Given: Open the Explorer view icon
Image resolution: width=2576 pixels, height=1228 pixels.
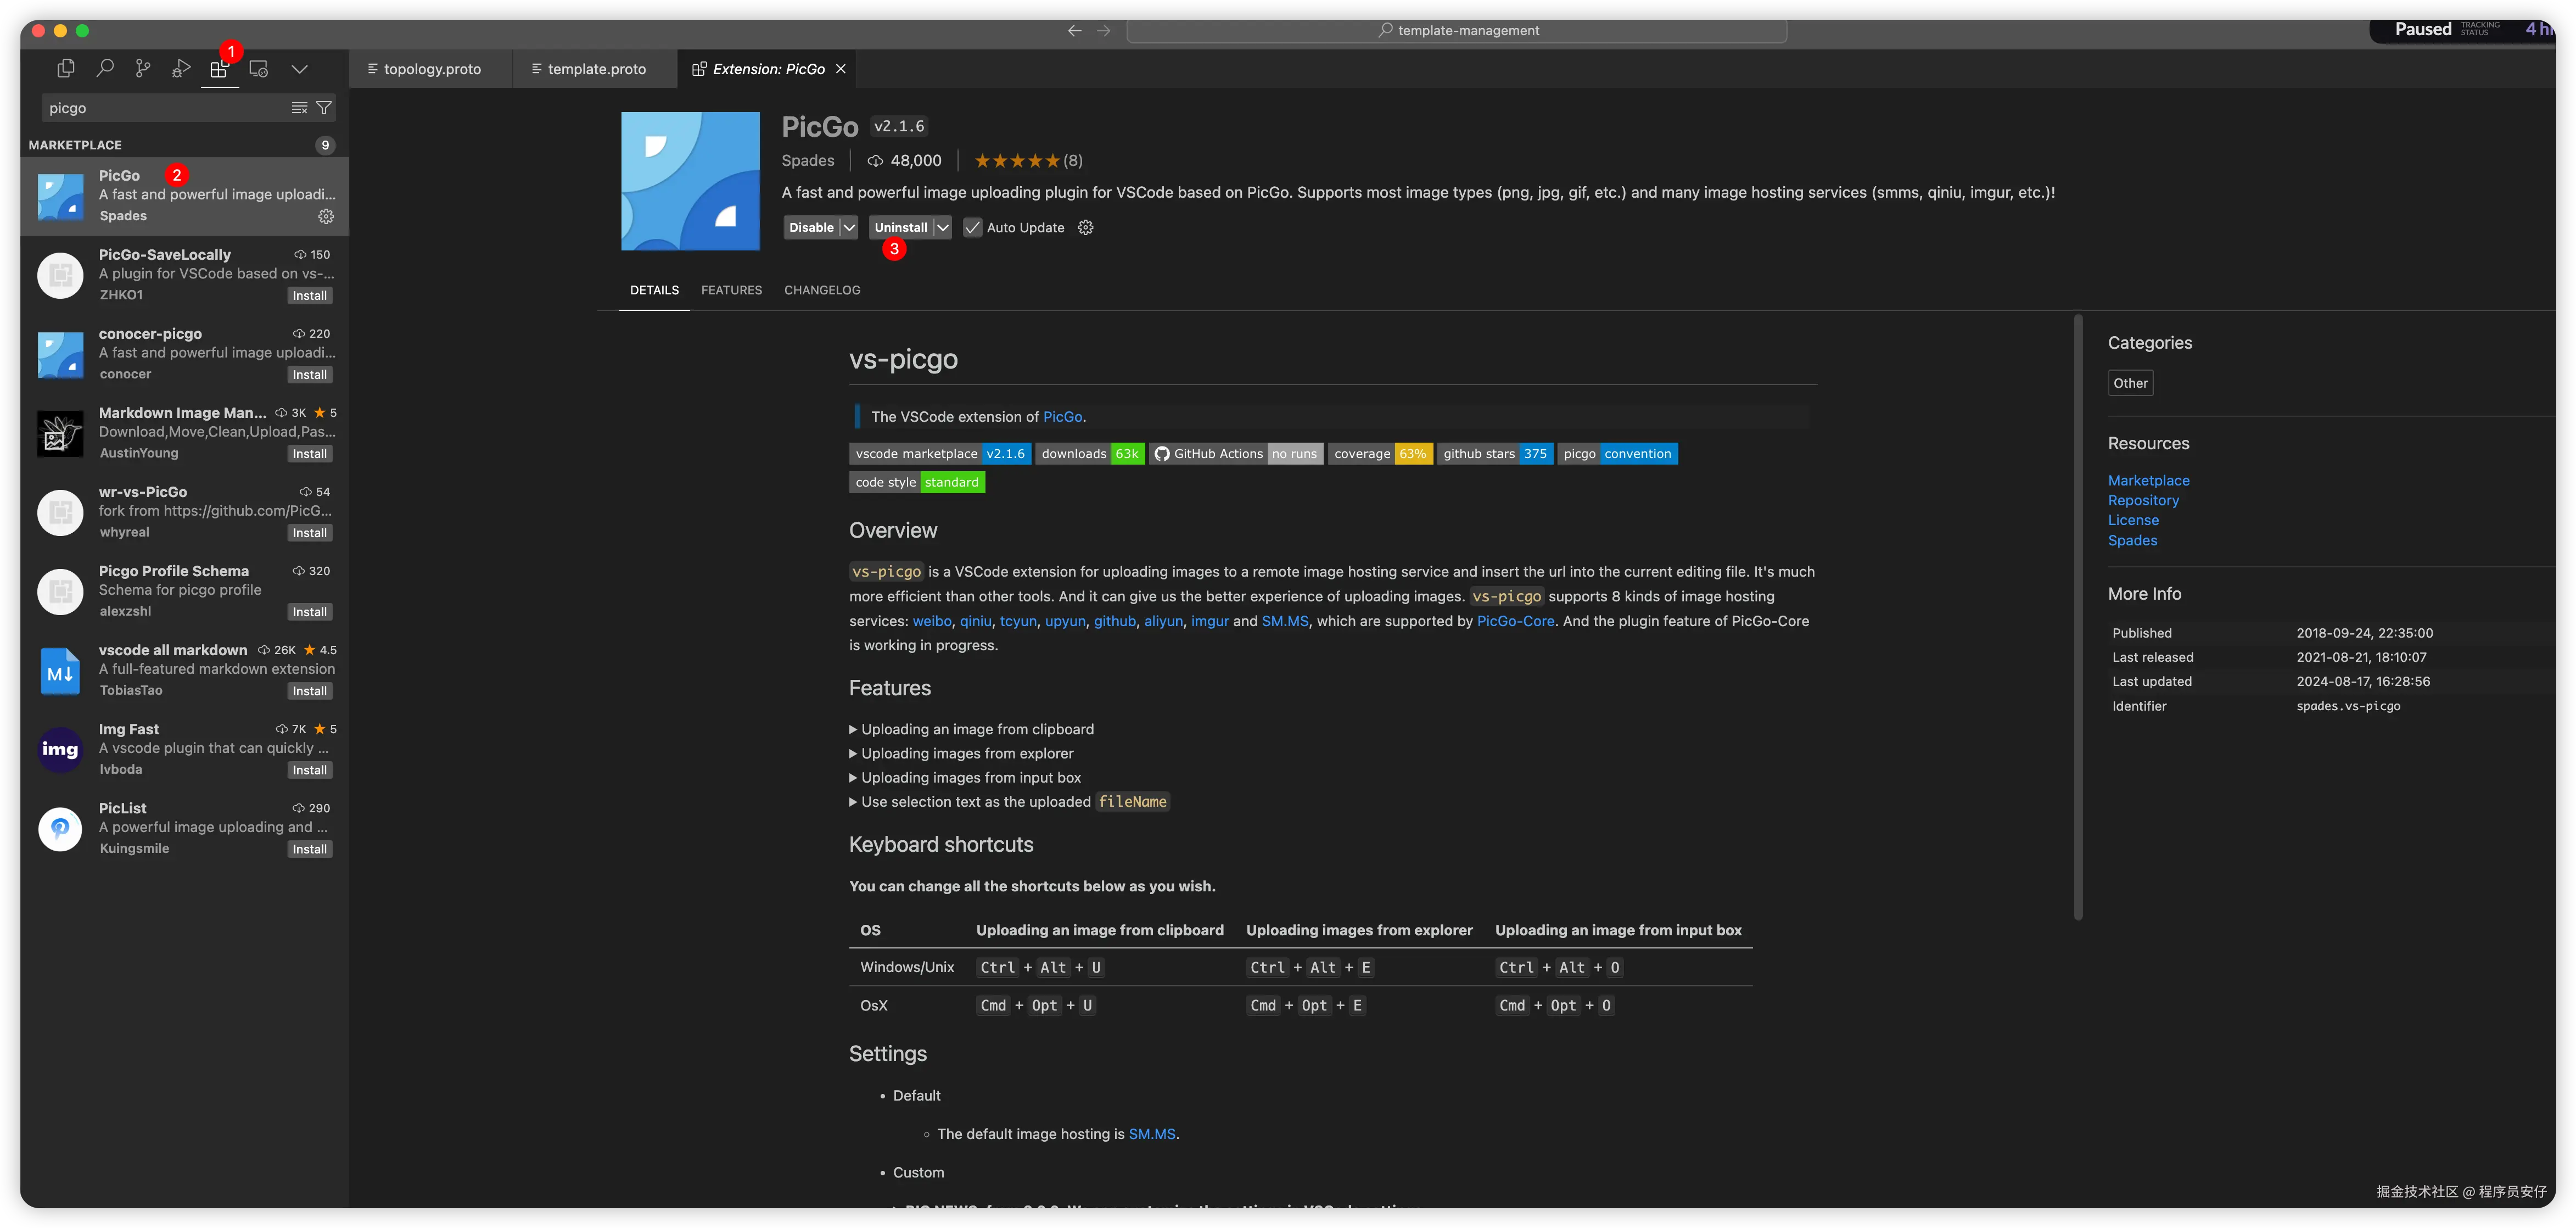Looking at the screenshot, I should (x=66, y=68).
